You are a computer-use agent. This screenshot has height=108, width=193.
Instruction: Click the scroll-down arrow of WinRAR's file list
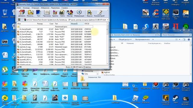click(x=107, y=64)
